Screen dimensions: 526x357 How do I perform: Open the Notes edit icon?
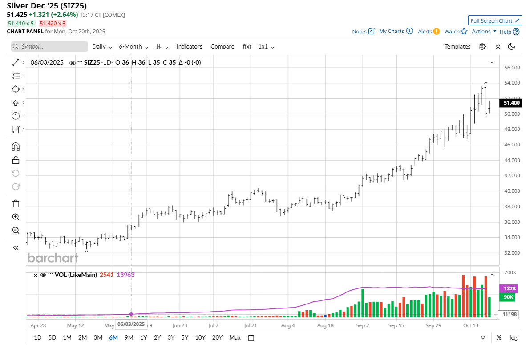point(371,31)
